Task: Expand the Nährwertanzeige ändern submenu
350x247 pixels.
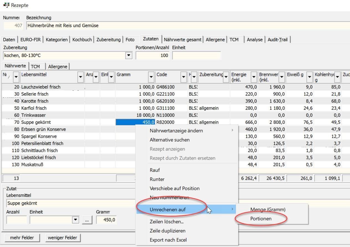Action: pyautogui.click(x=176, y=131)
